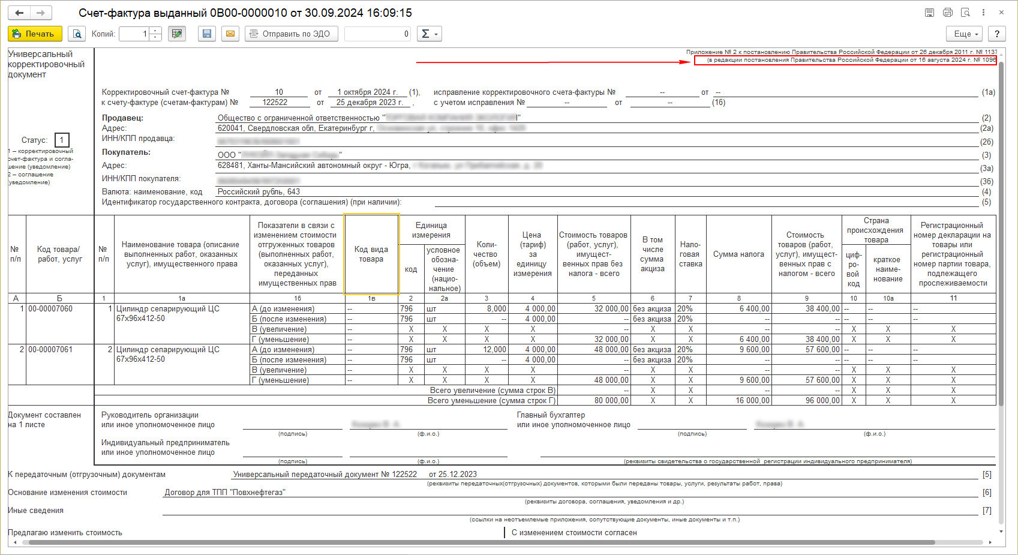
Task: Click the Код вида товара column header
Action: point(371,254)
